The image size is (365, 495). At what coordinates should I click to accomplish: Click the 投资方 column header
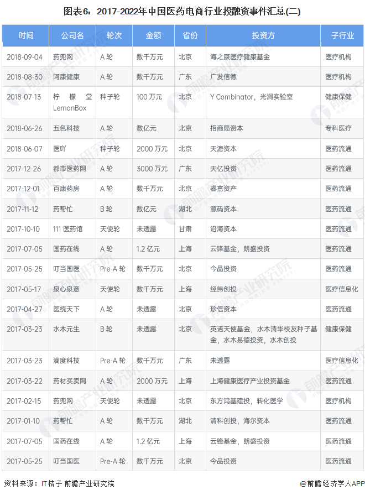263,35
